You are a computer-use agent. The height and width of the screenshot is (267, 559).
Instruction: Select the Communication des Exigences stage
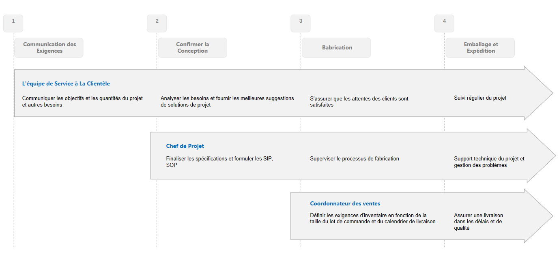(x=49, y=48)
